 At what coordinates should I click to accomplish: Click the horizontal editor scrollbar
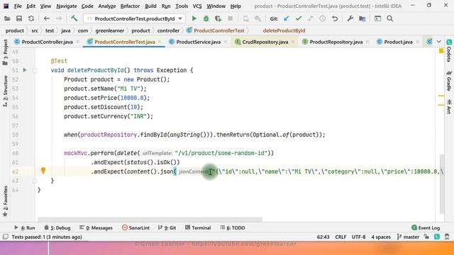coord(150,220)
